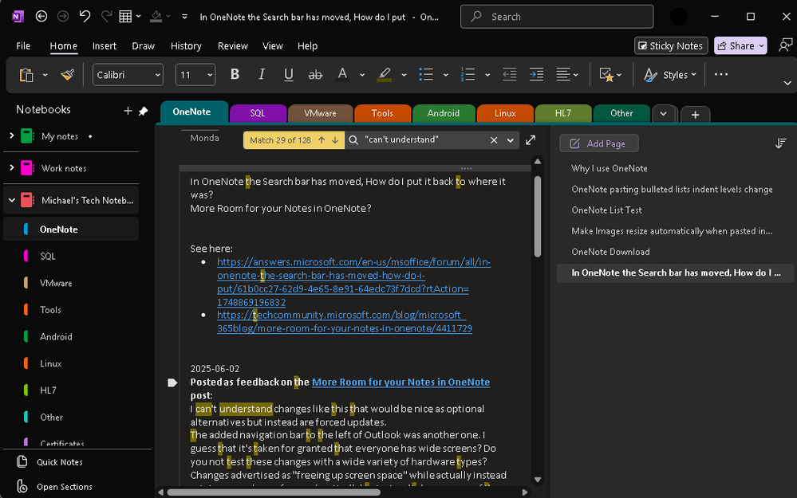This screenshot has width=797, height=498.
Task: Click the Back navigation arrow
Action: coord(41,16)
